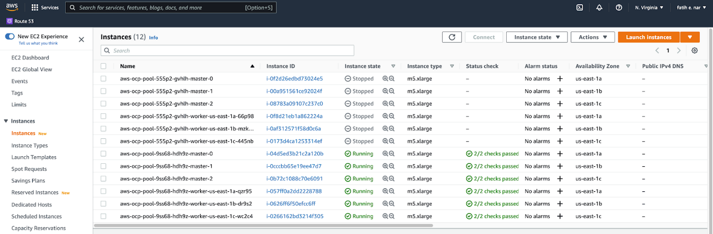Click the Launch instances button
Viewport: 713px width, 234px height.
pyautogui.click(x=648, y=37)
